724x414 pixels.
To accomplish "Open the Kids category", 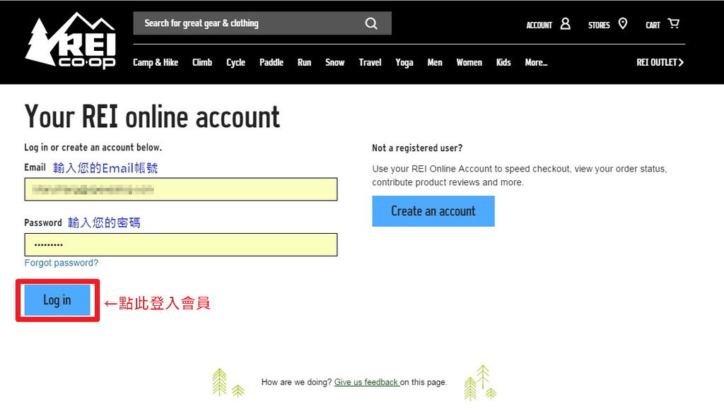I will (x=503, y=62).
